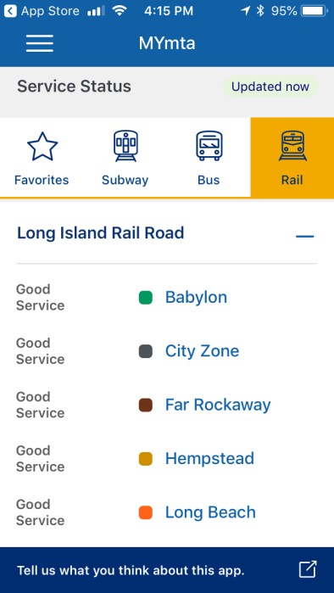Screen dimensions: 334x593
Task: Collapse the Long Island Rail Road section
Action: tap(305, 237)
